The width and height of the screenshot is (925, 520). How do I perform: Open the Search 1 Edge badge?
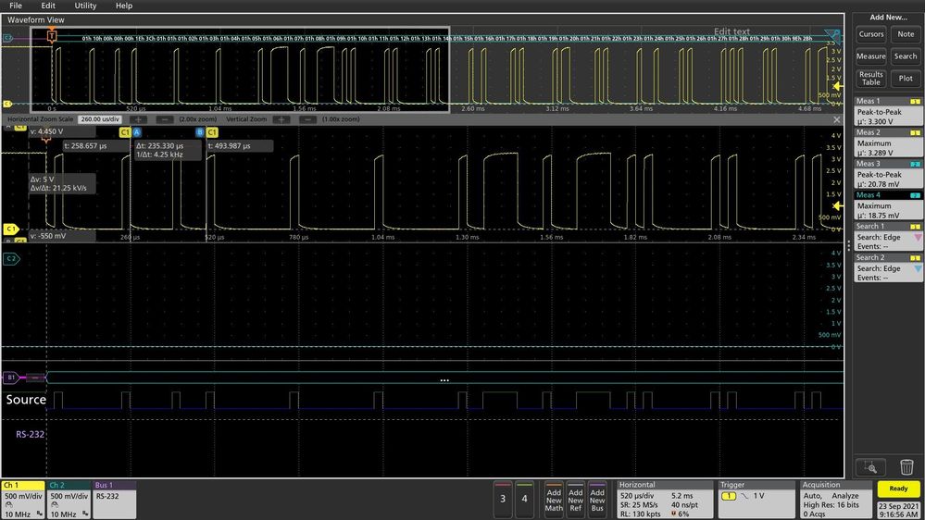pyautogui.click(x=888, y=237)
